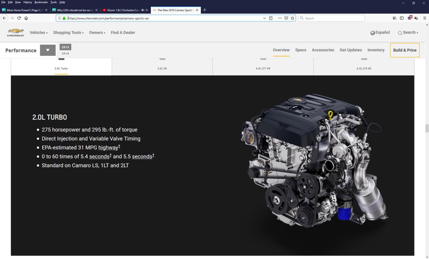Screen dimensions: 429x259
Task: Select the 3.6L V6 engine tab
Action: coord(162,66)
